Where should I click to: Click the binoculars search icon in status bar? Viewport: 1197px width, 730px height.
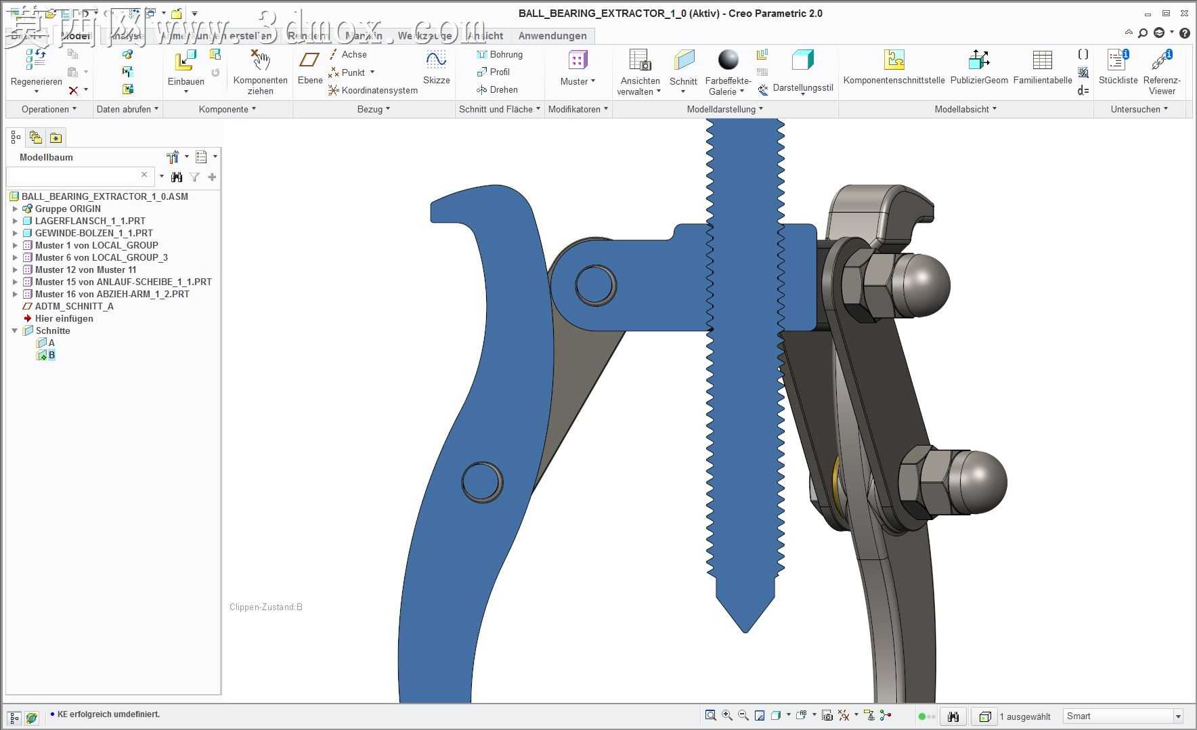pos(953,716)
